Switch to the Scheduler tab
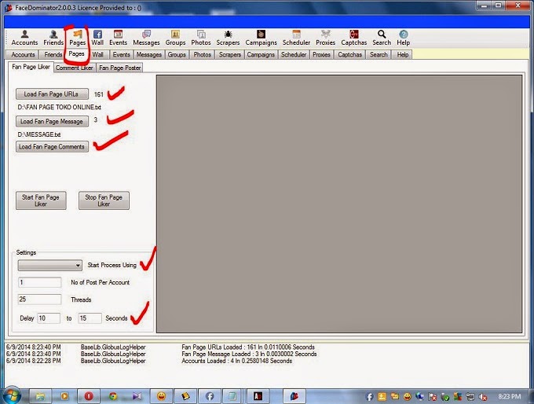The image size is (534, 404). [x=294, y=54]
